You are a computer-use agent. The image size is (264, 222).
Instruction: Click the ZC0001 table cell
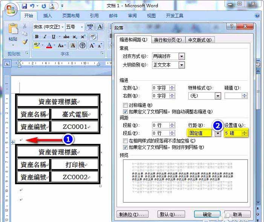click(x=75, y=127)
